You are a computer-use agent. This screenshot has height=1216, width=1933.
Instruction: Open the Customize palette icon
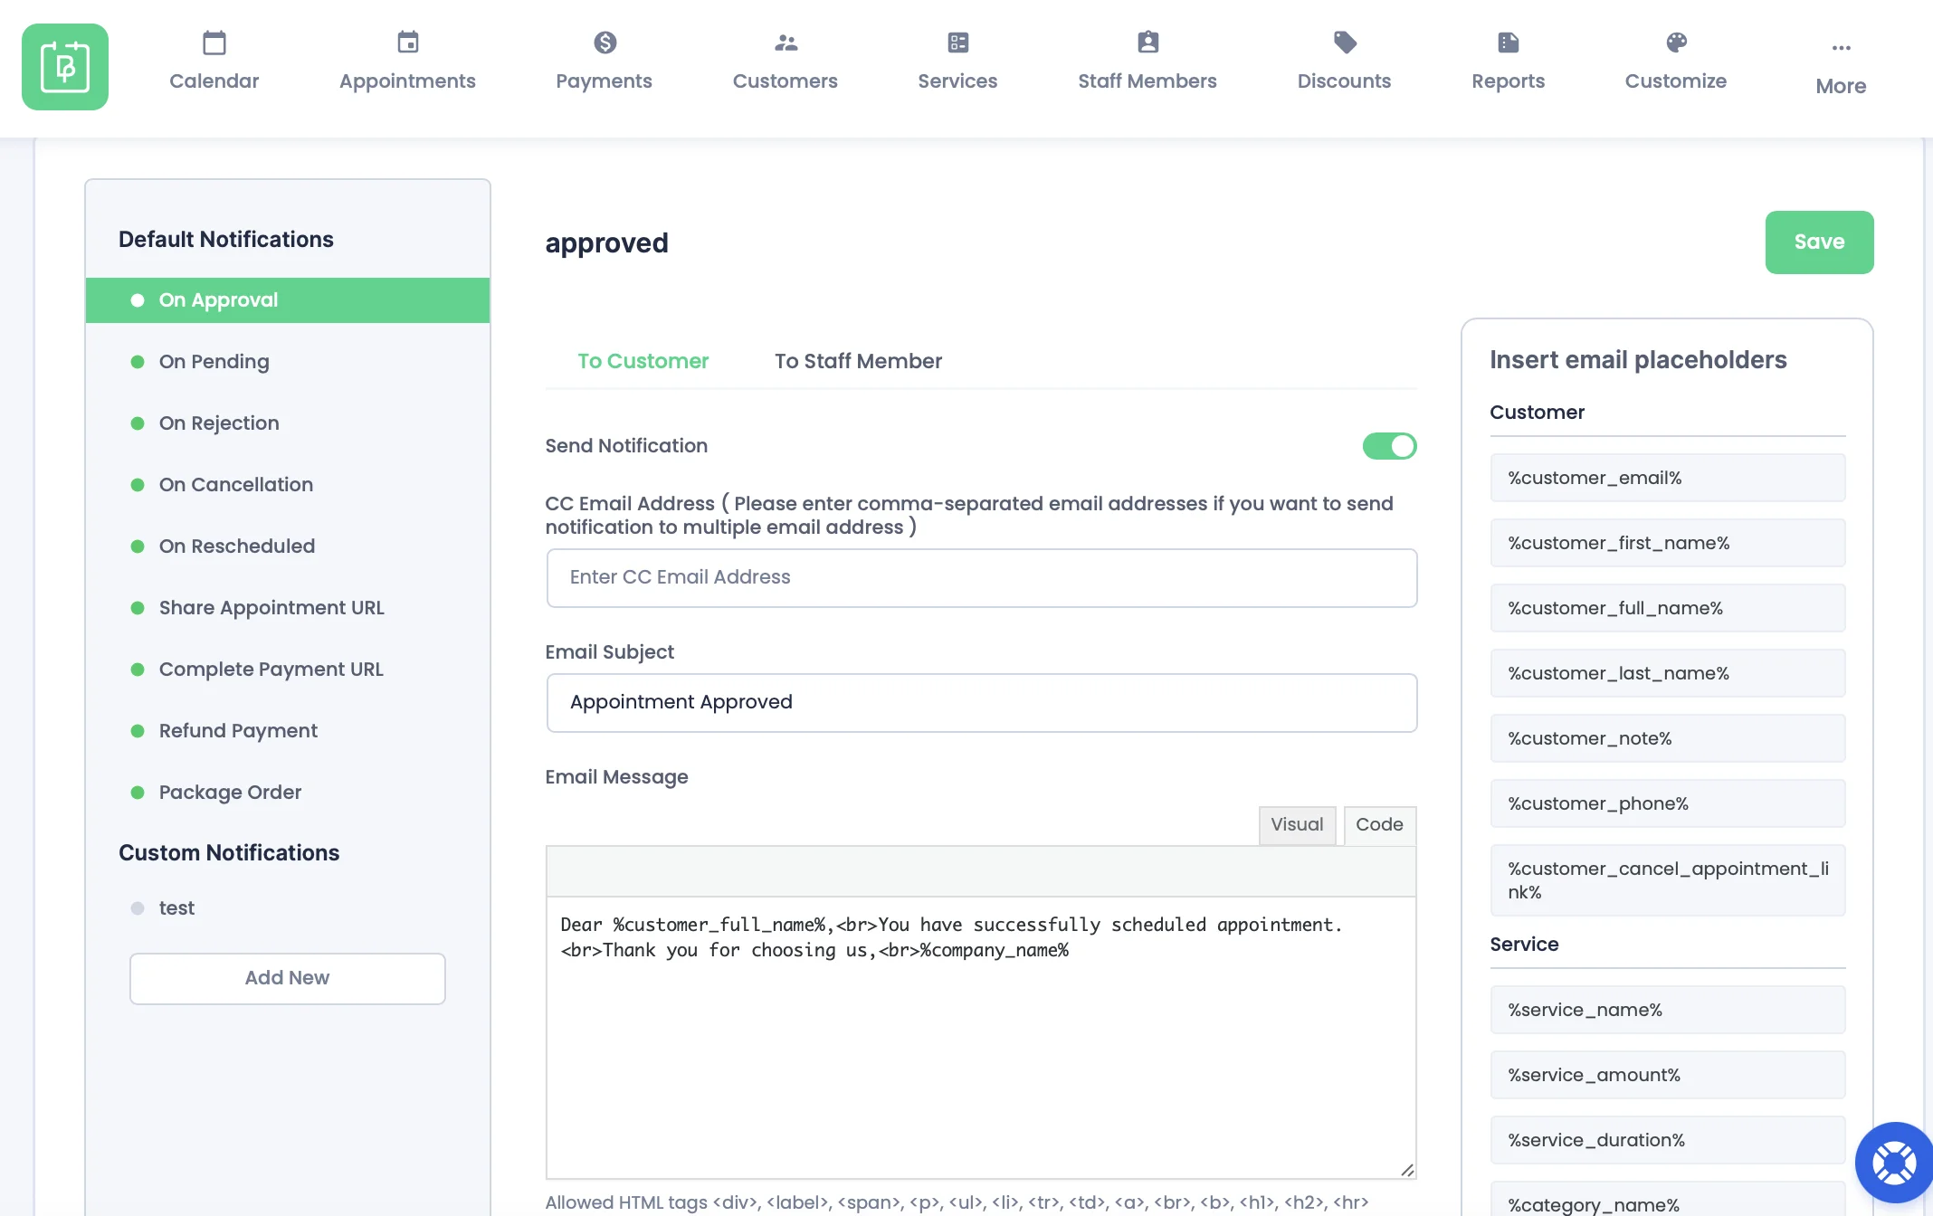(x=1676, y=43)
